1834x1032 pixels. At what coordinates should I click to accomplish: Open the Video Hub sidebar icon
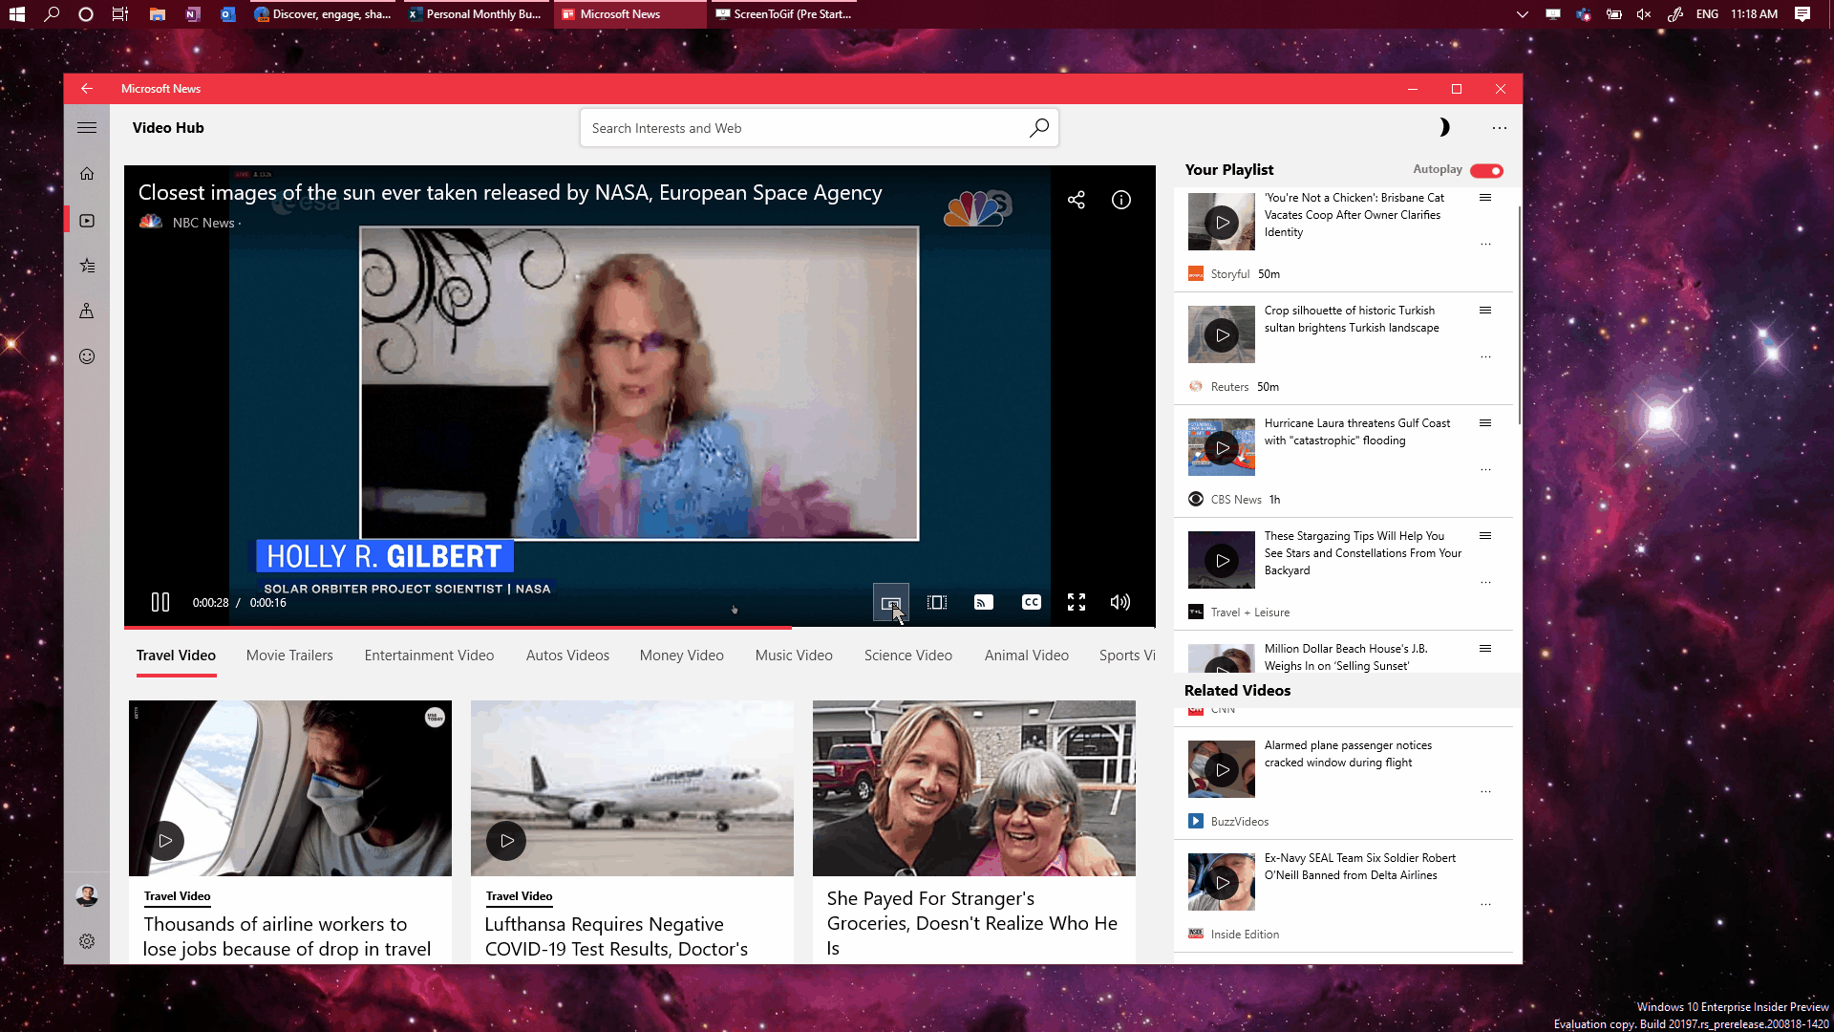(87, 221)
